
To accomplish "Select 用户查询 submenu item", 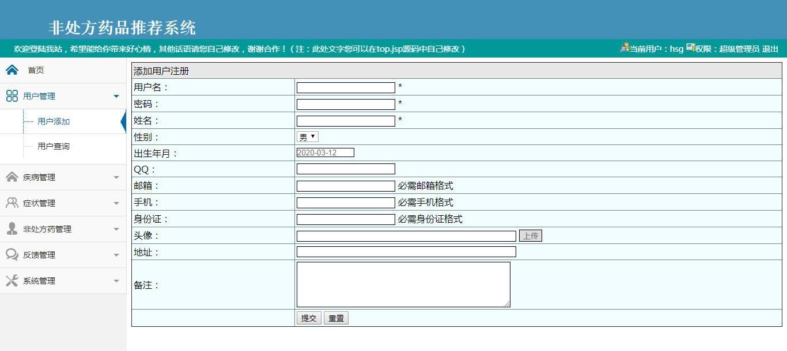I will (x=54, y=146).
